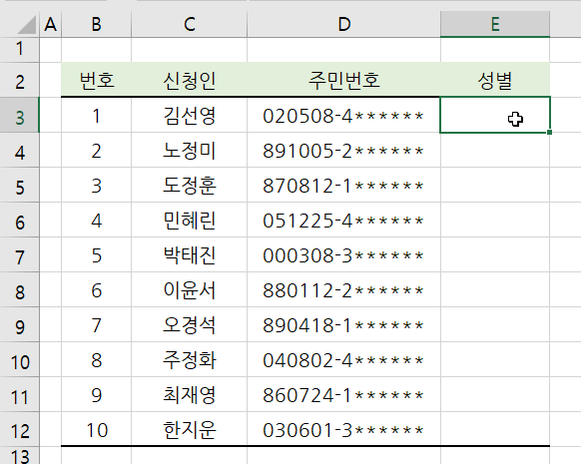Select row 9 header

tap(19, 324)
